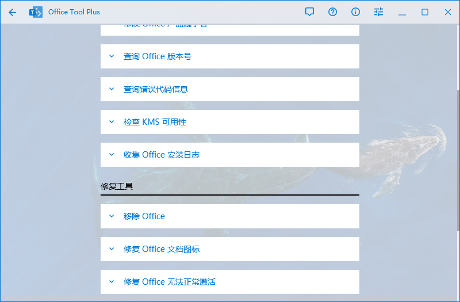Close the Office Tool Plus window
Image resolution: width=460 pixels, height=302 pixels.
pyautogui.click(x=448, y=12)
